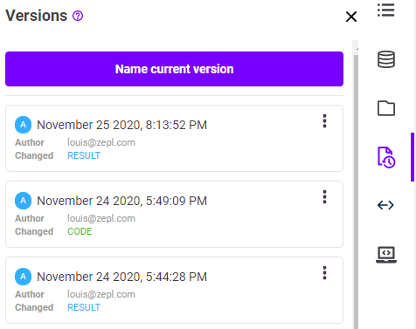Click the RESULT label in November 25 entry
The height and width of the screenshot is (329, 416).
click(84, 155)
